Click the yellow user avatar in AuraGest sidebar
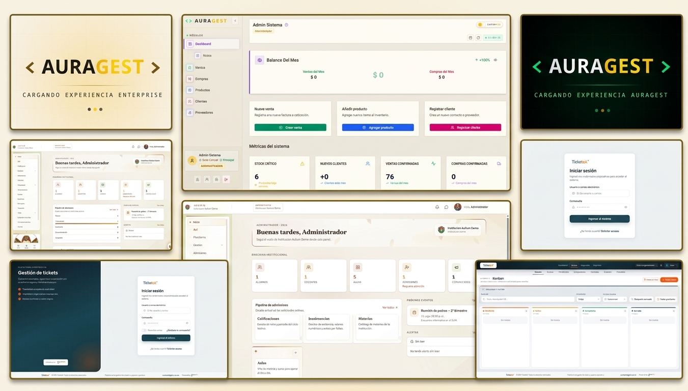This screenshot has height=391, width=688. tap(192, 160)
